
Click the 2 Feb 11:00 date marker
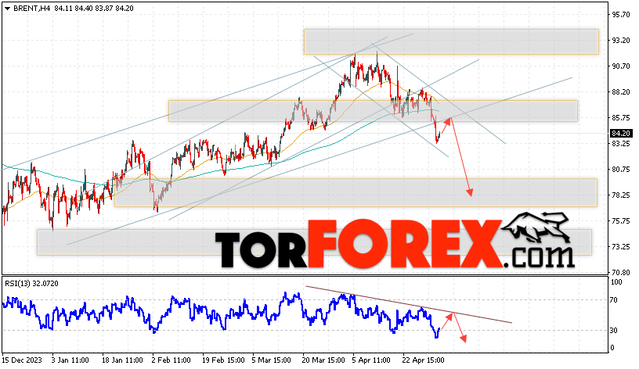click(171, 360)
